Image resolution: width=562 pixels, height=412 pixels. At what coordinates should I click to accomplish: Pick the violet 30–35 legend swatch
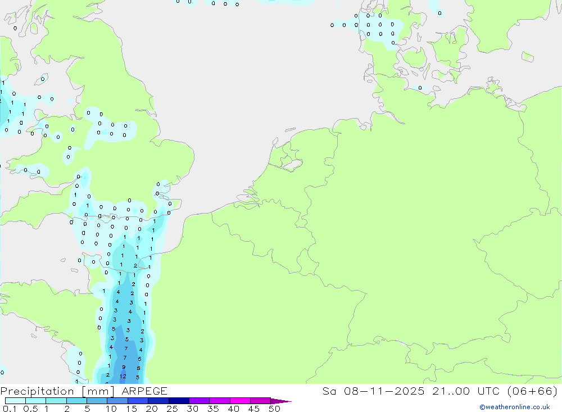point(199,401)
